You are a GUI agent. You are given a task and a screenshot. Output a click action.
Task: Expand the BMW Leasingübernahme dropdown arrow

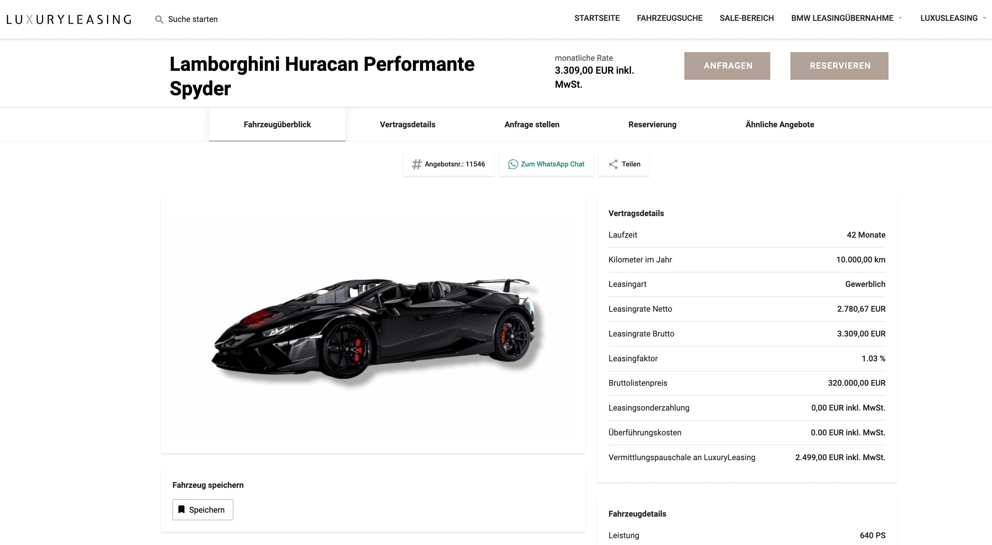coord(900,18)
